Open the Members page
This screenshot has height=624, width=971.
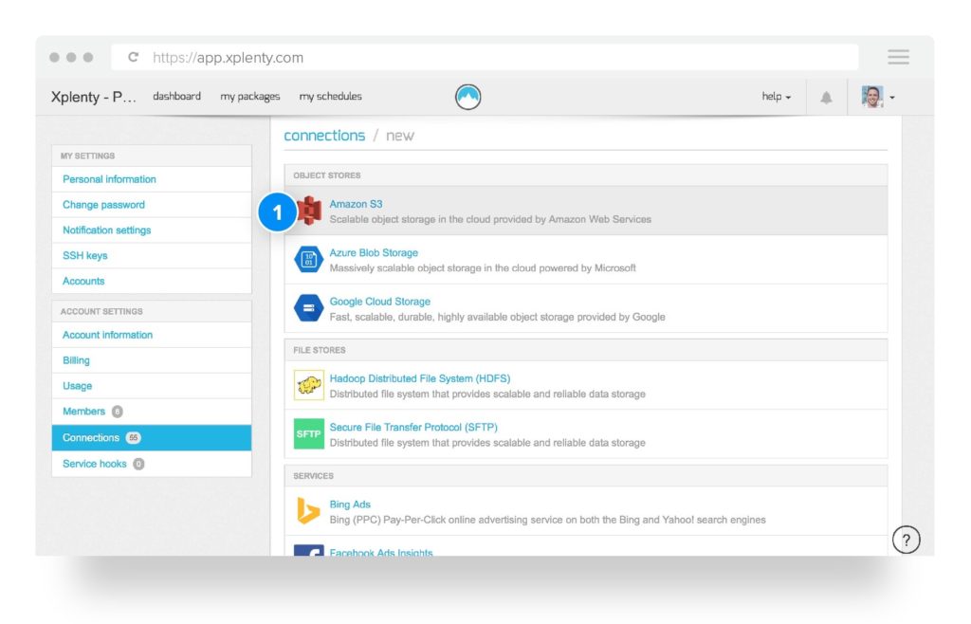click(83, 411)
